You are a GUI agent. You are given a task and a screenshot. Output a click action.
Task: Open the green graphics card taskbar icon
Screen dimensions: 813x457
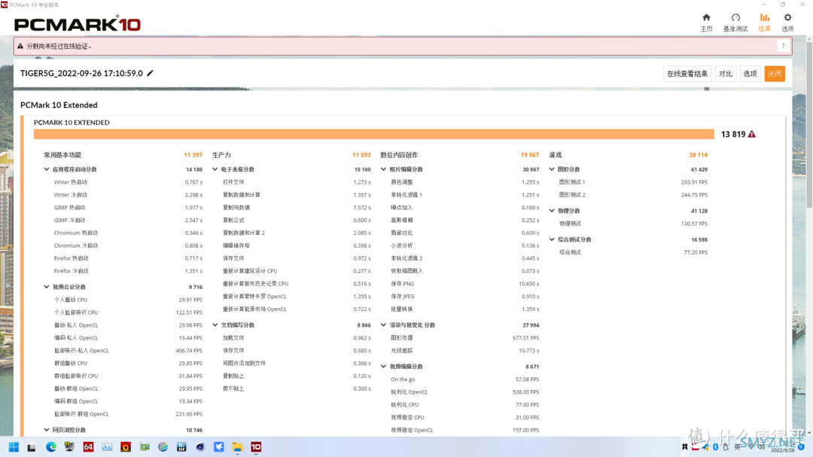tap(144, 447)
